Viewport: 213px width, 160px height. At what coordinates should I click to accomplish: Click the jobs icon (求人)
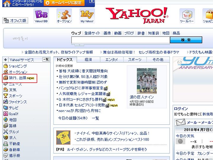click(x=6, y=138)
